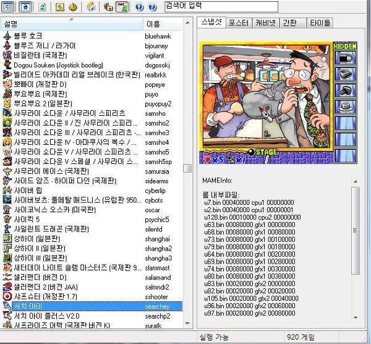Click the house toolbar icon
Viewport: 371px width, 344px height.
coord(91,7)
